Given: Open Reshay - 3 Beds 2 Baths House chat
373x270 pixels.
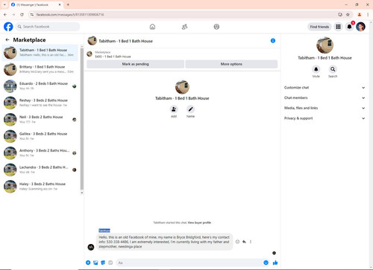Looking at the screenshot, I should [40, 103].
